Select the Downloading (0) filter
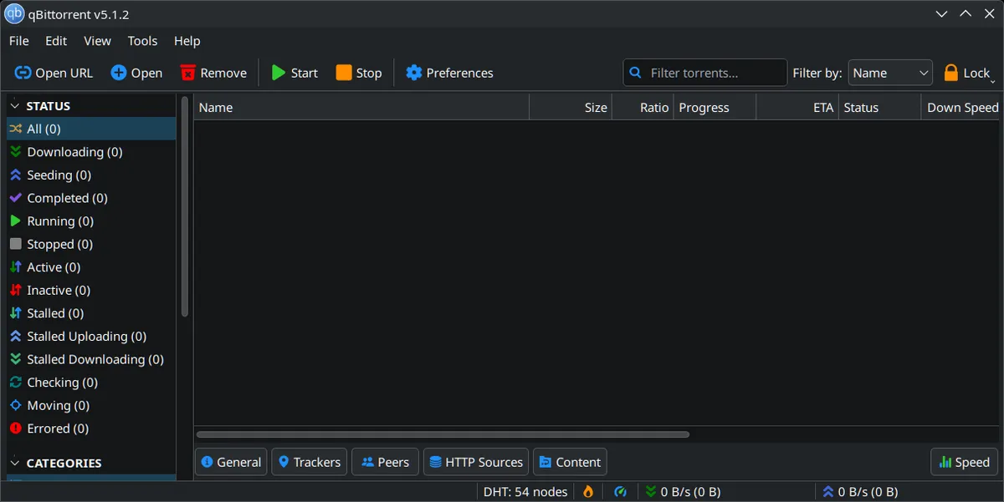This screenshot has width=1004, height=502. [x=91, y=152]
